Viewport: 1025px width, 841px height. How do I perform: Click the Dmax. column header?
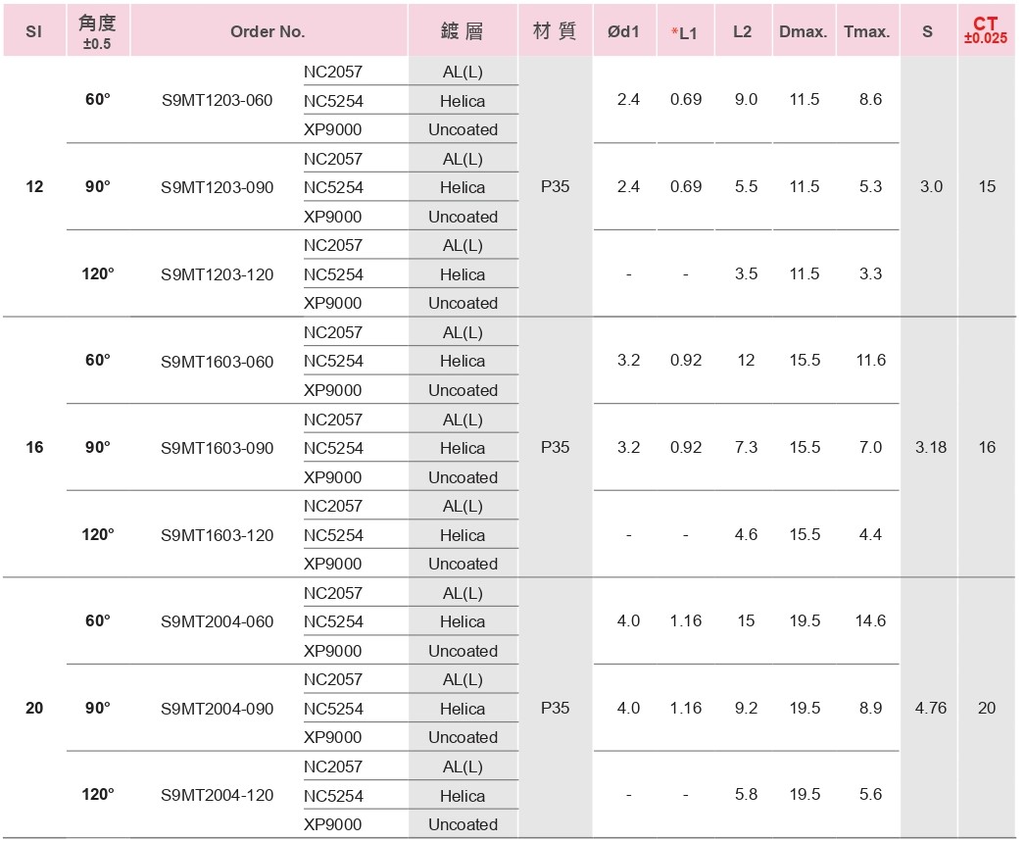click(x=804, y=31)
